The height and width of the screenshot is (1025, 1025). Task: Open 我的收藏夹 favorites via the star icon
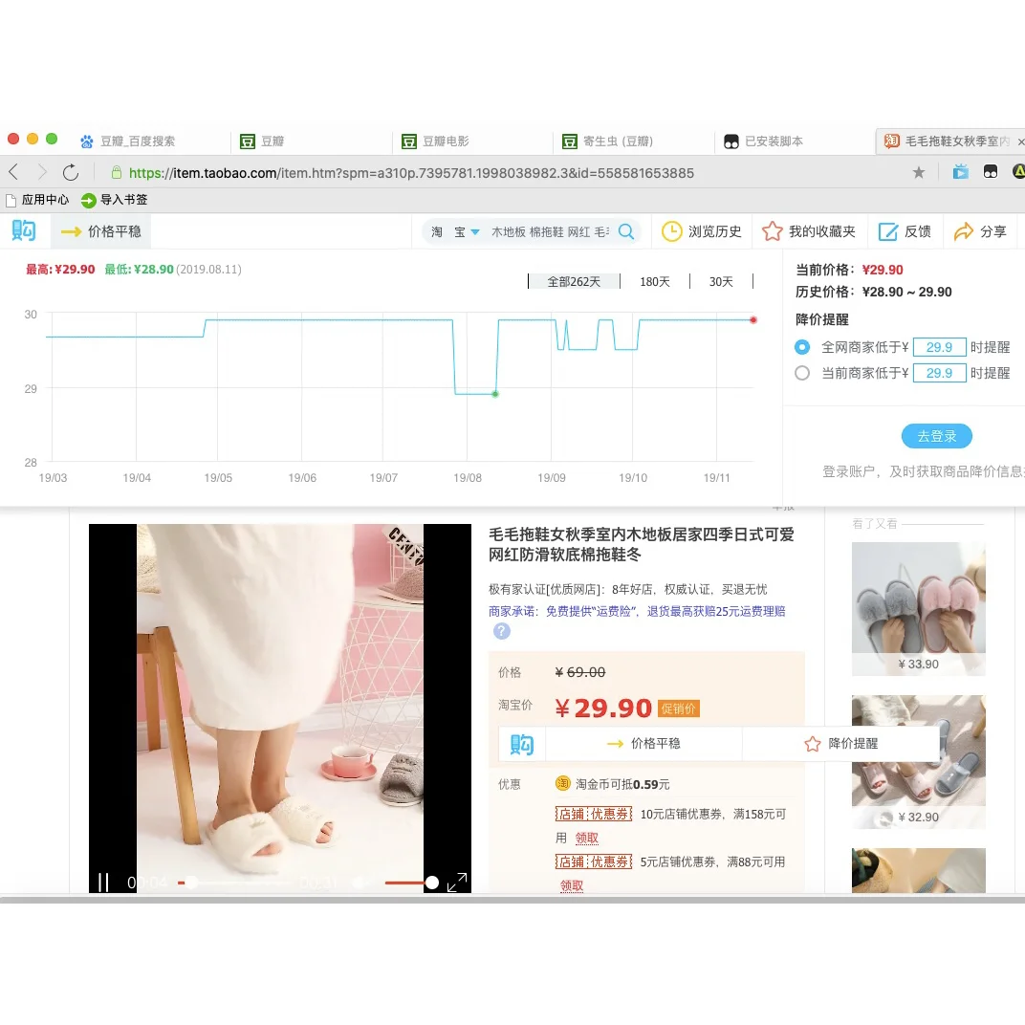click(773, 230)
